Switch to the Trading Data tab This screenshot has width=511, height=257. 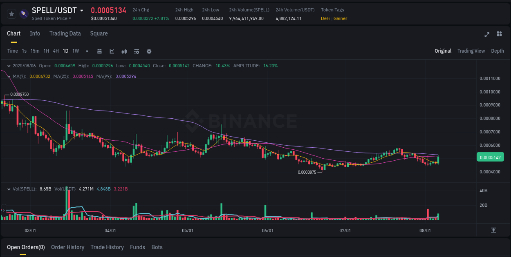point(65,33)
